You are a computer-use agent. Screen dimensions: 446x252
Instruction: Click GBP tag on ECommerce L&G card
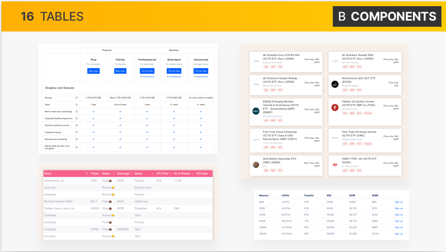click(352, 90)
